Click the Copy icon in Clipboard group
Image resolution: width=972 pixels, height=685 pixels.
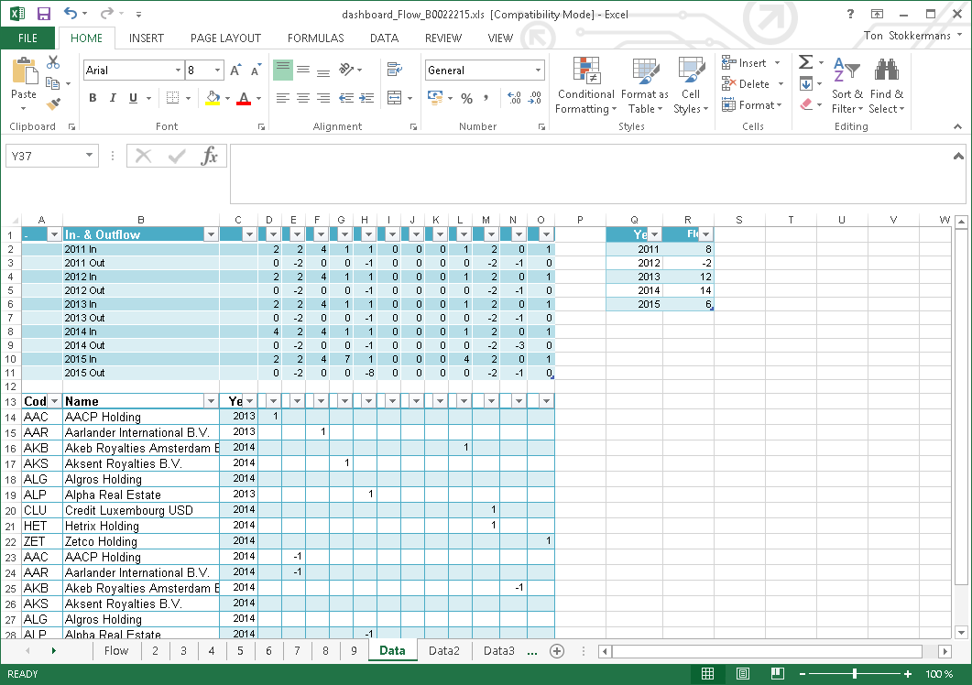pos(53,83)
